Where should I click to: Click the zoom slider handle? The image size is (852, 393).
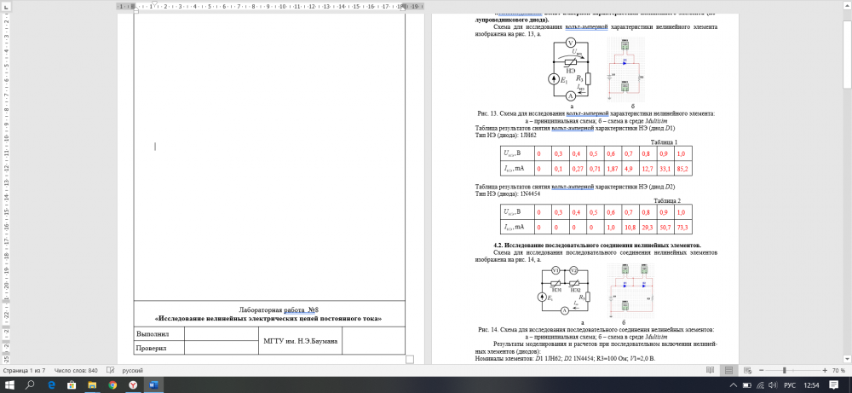click(x=784, y=372)
